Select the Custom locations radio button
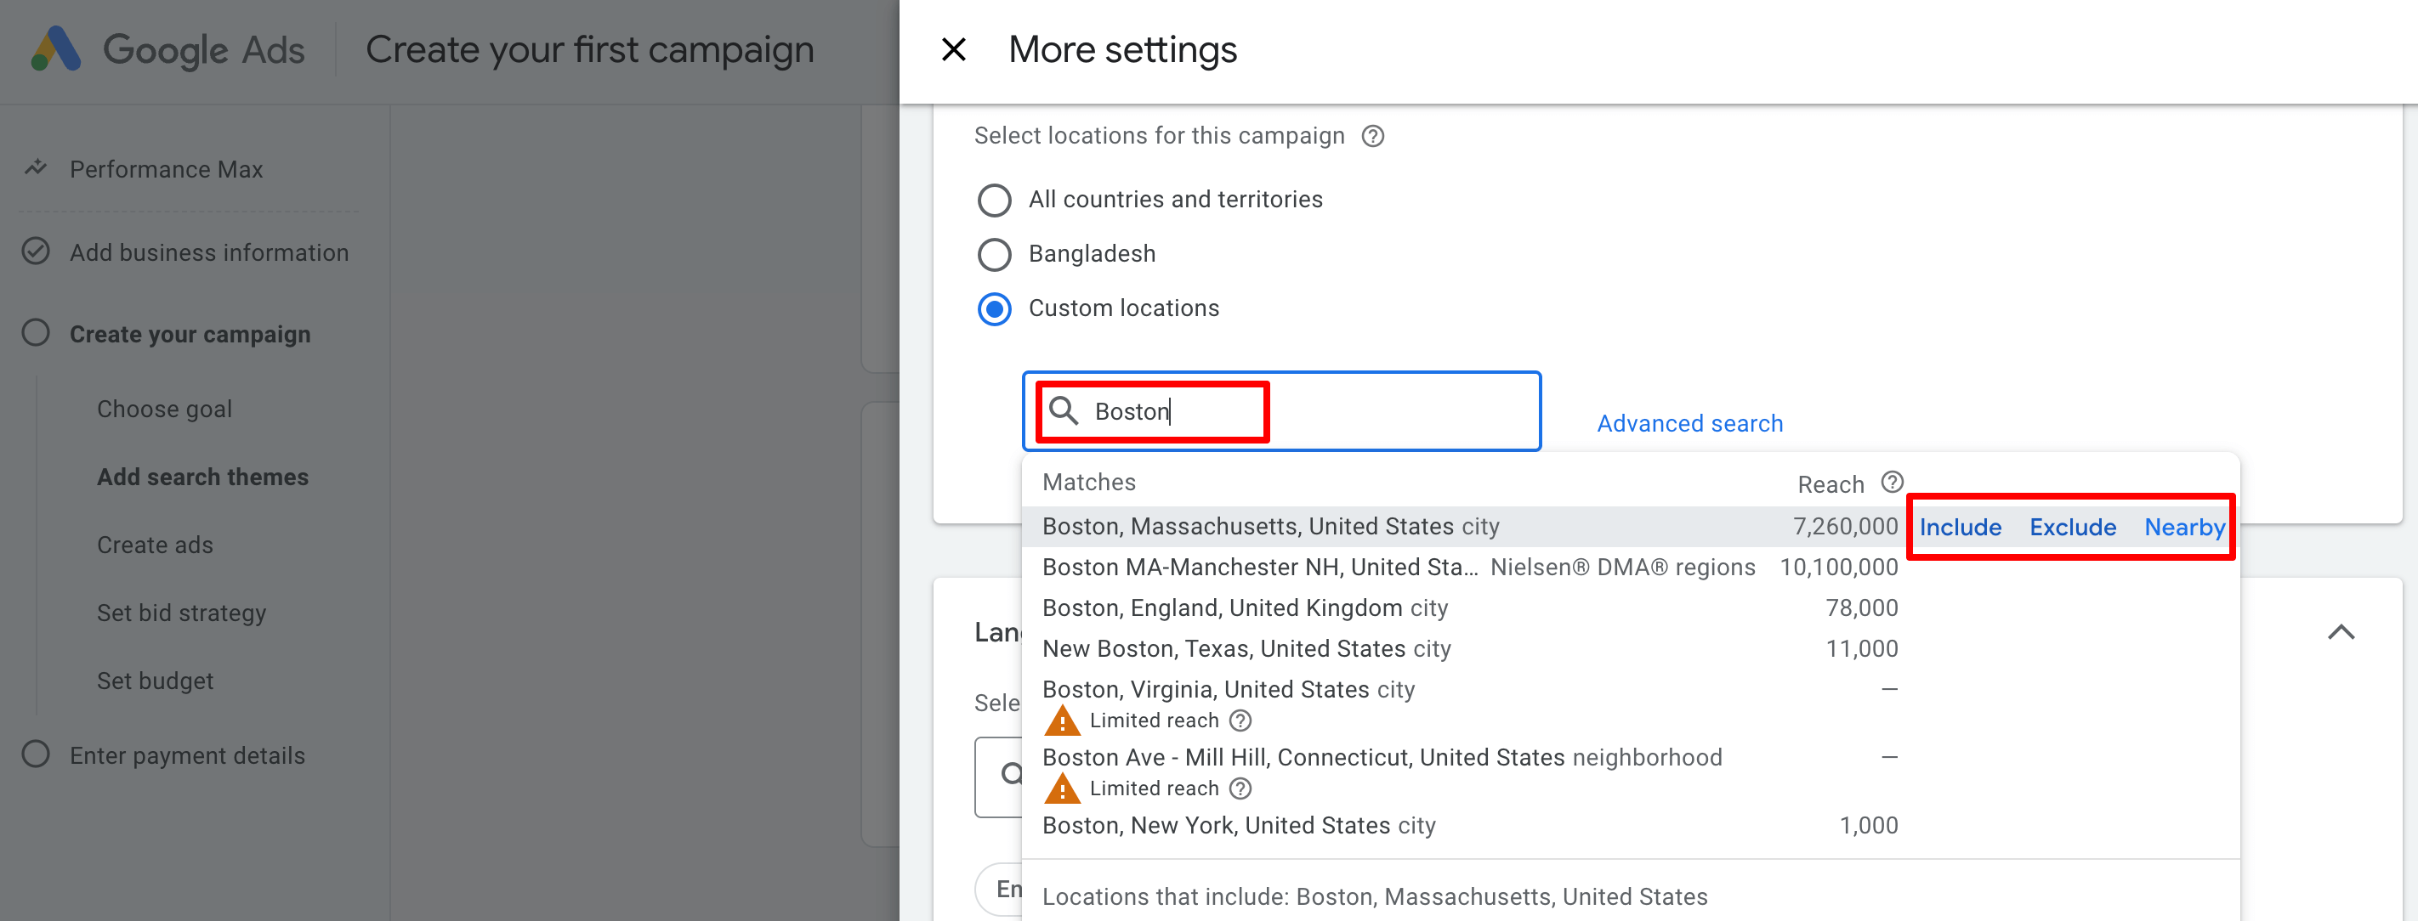2418x921 pixels. 994,309
